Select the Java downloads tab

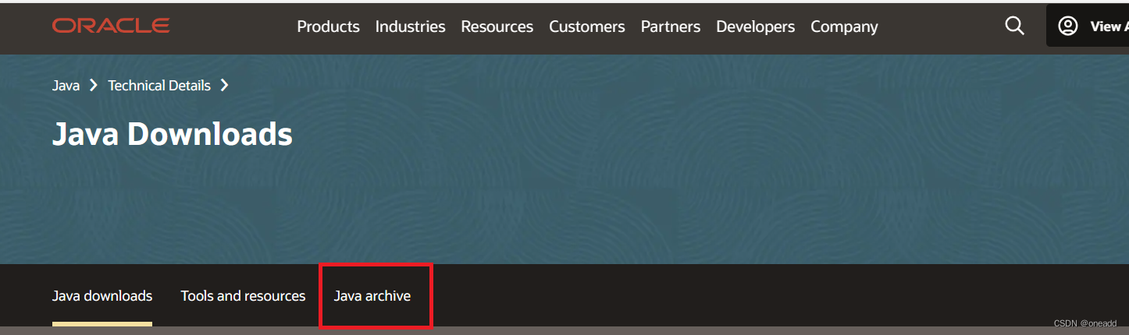point(102,296)
